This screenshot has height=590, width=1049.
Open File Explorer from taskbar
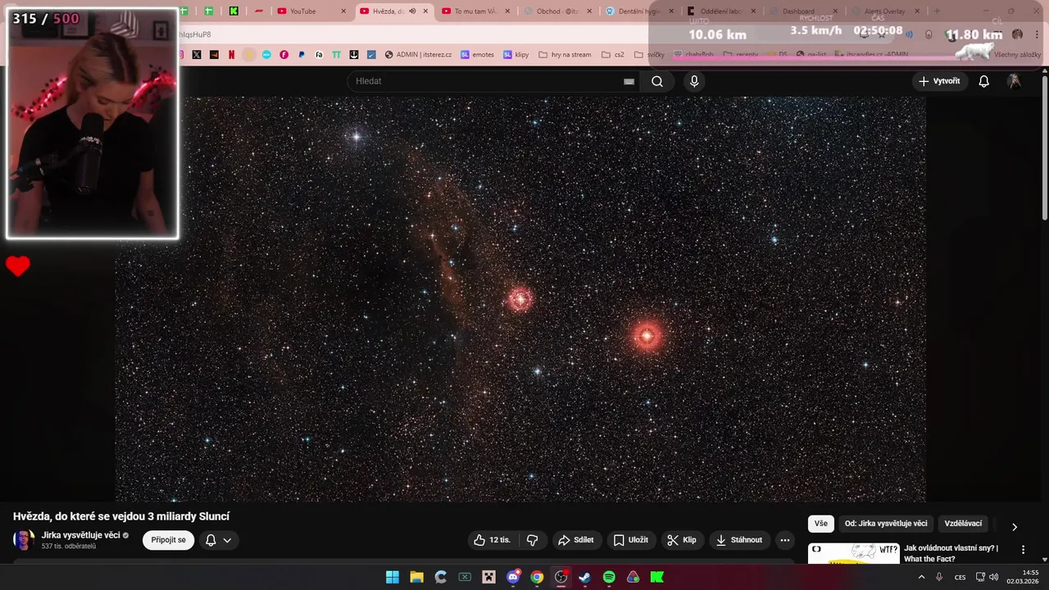pos(416,577)
